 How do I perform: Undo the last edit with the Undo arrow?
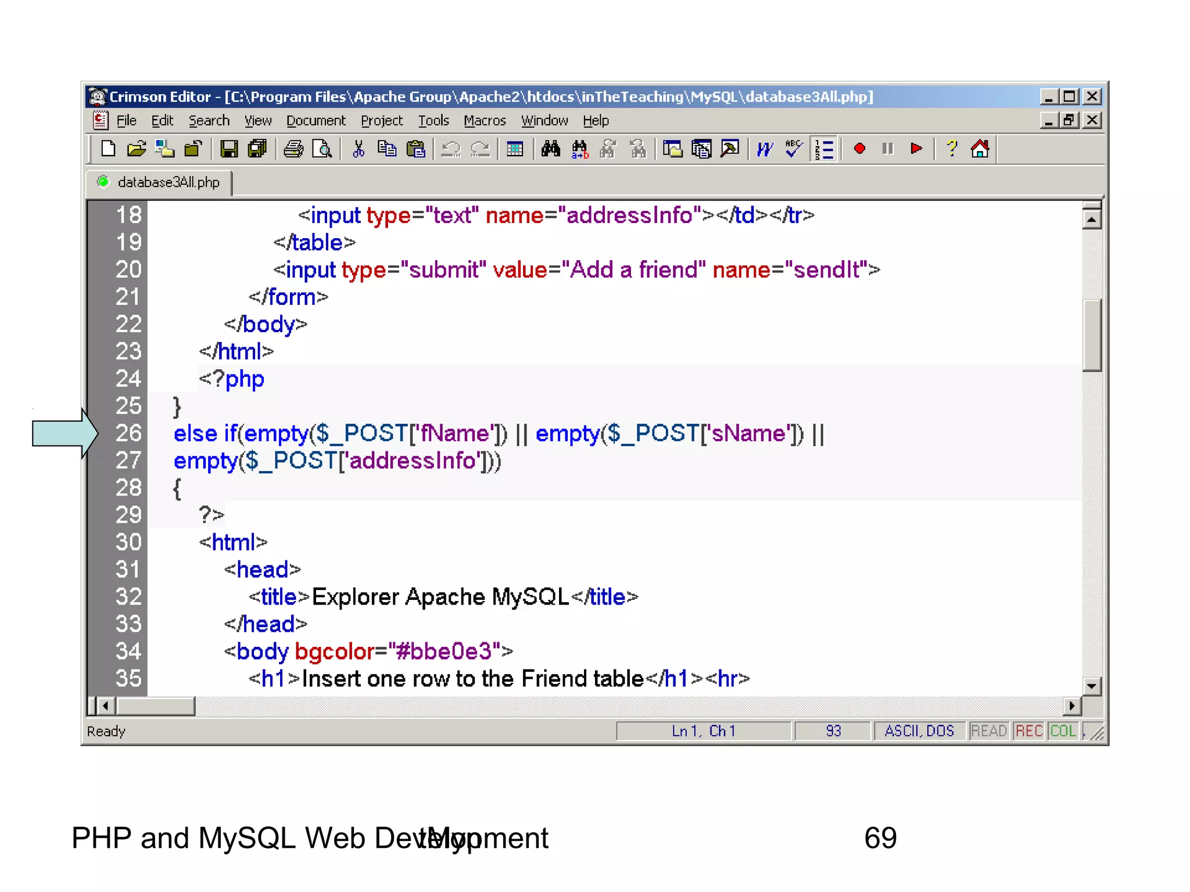(451, 149)
